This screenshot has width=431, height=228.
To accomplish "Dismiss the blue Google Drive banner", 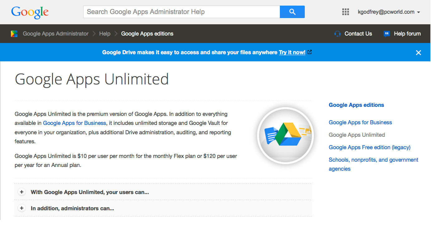I will (418, 53).
